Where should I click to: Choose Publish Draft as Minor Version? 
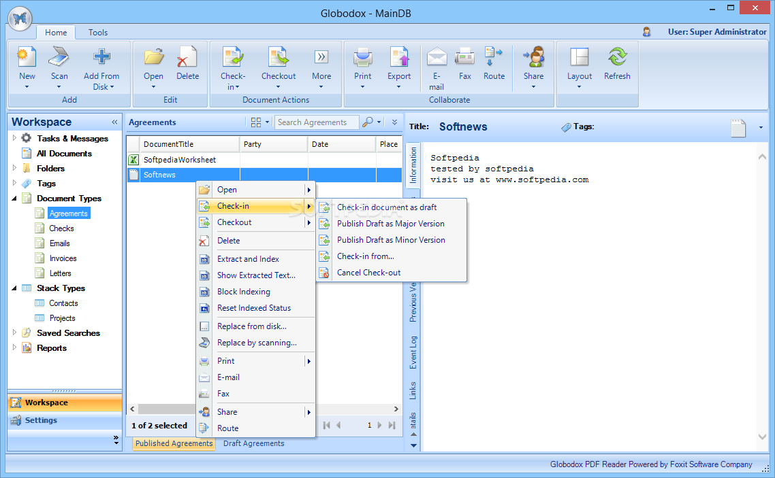coord(392,240)
